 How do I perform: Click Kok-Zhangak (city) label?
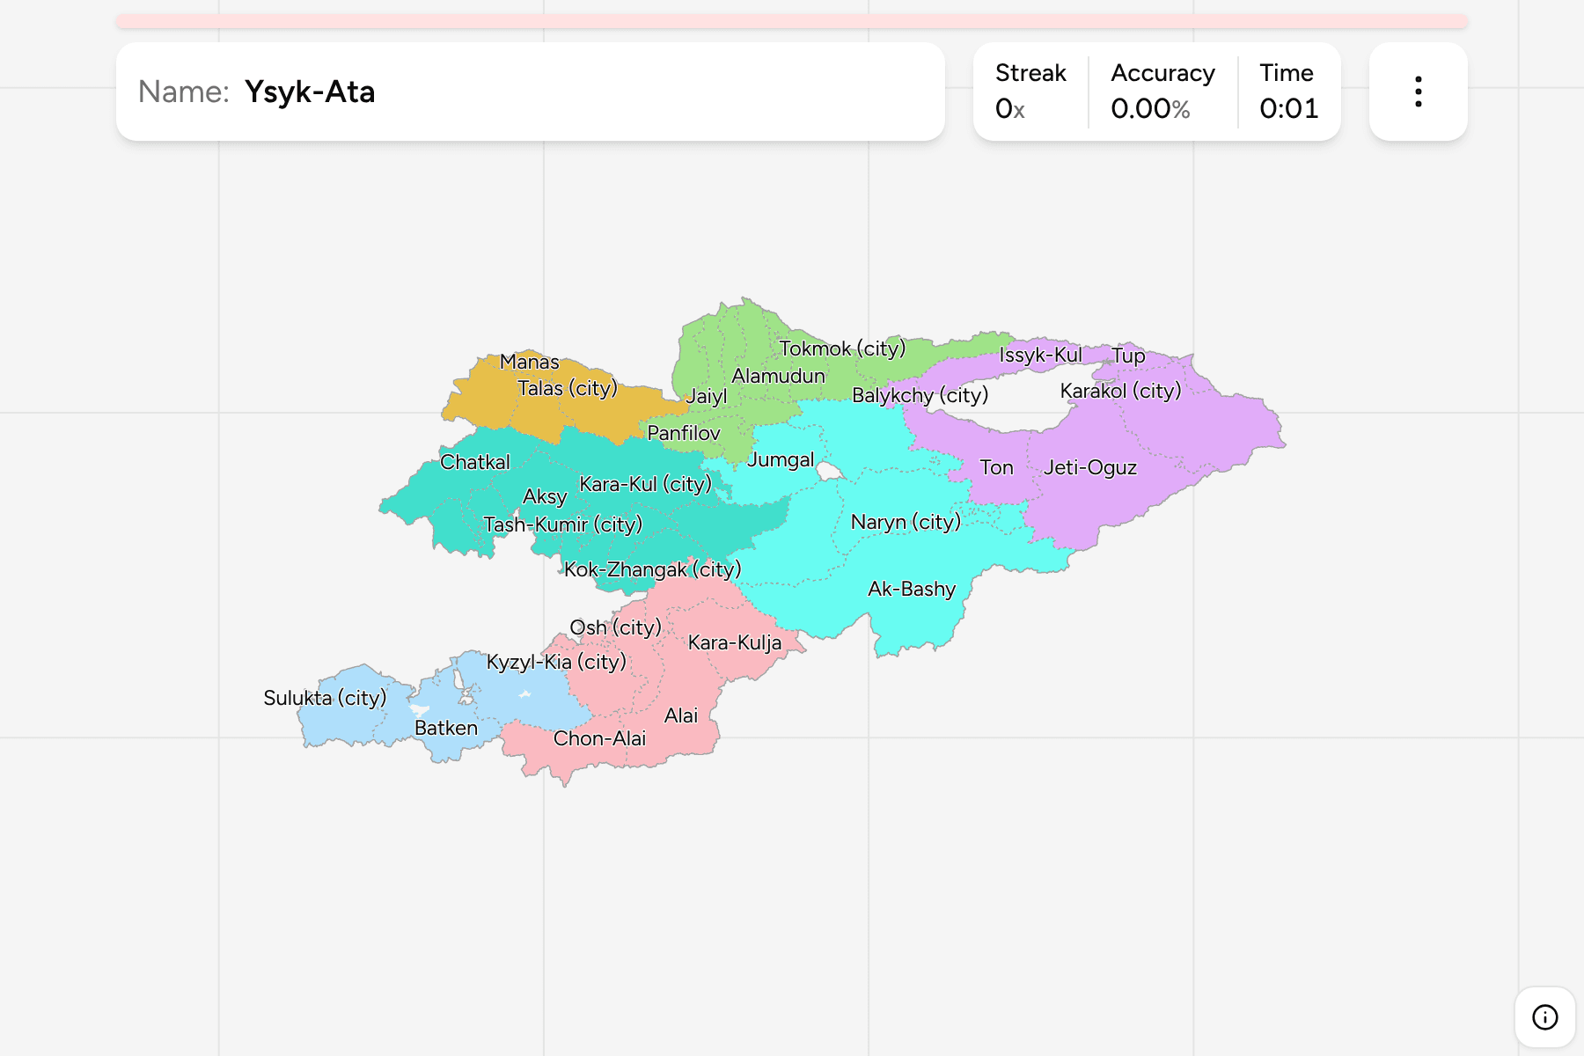(653, 569)
